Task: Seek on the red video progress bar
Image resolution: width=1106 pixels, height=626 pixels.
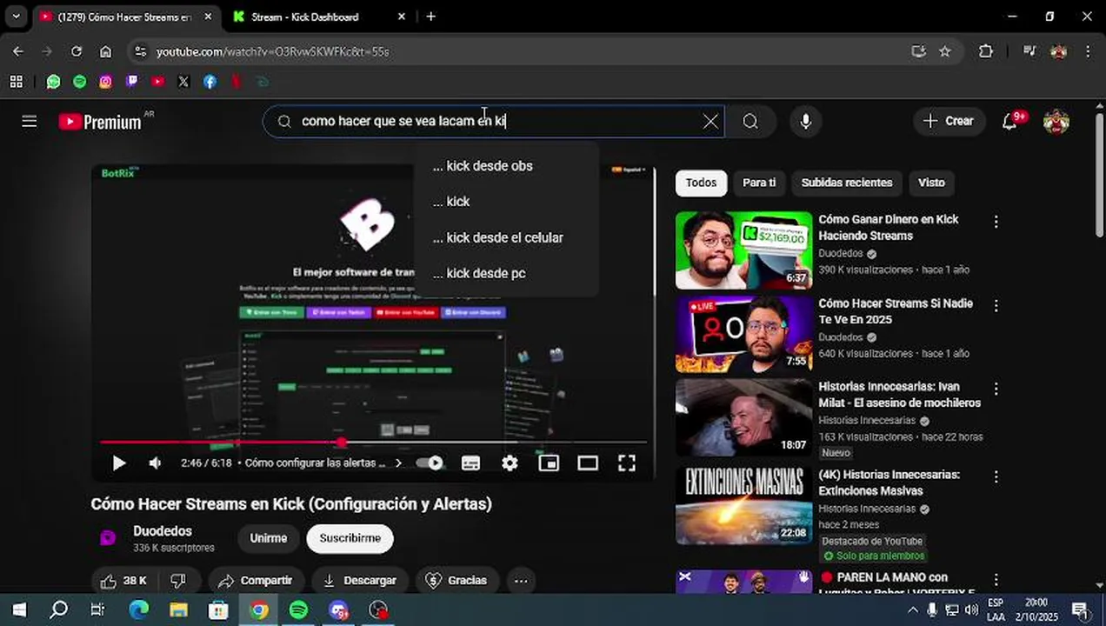Action: pos(374,443)
